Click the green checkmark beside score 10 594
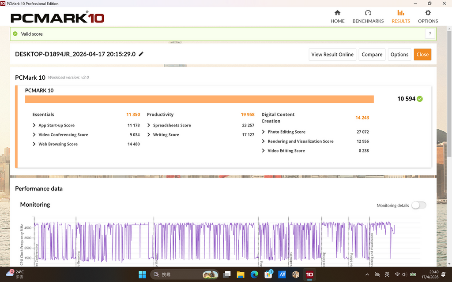 [x=419, y=99]
